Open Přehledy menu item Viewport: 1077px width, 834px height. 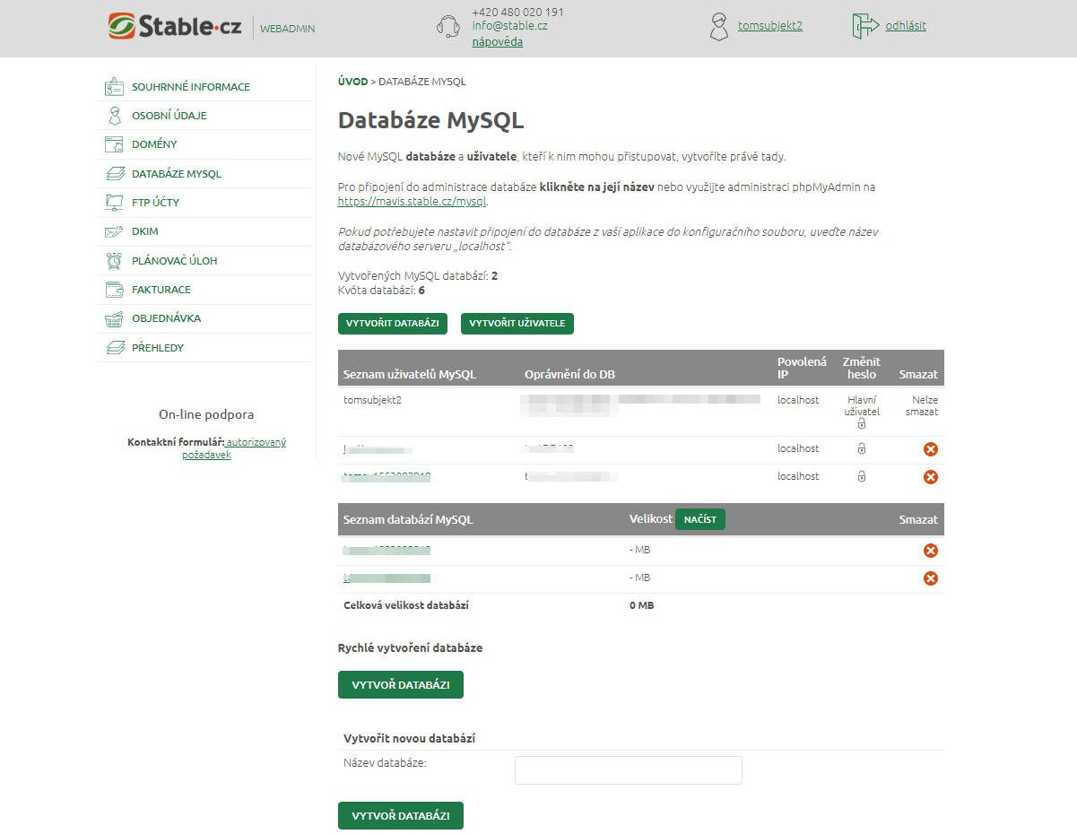click(x=158, y=347)
